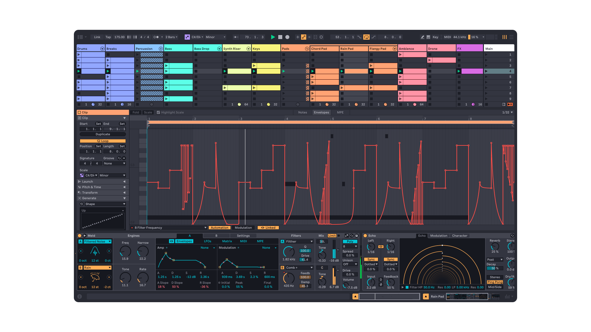This screenshot has height=332, width=591.
Task: Click the tempo field showing 175.00
Action: point(119,37)
